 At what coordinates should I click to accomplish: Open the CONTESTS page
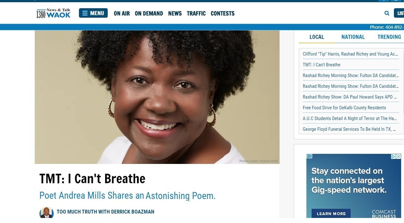click(x=223, y=13)
